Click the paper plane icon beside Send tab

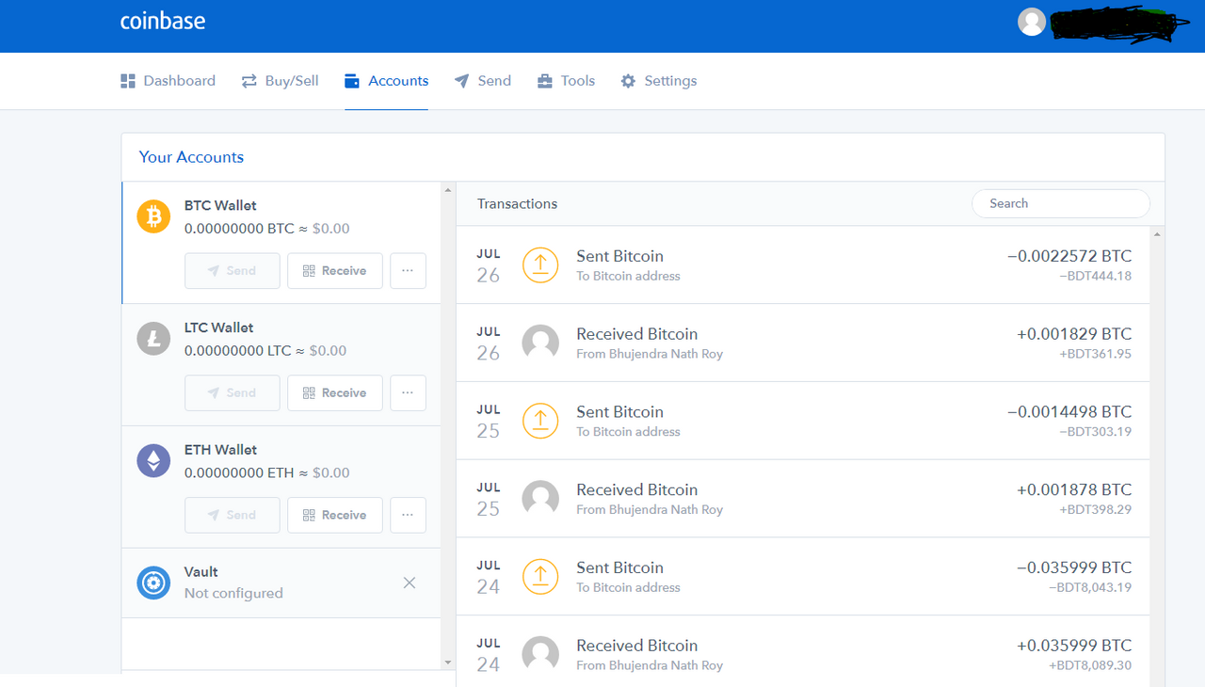point(461,81)
